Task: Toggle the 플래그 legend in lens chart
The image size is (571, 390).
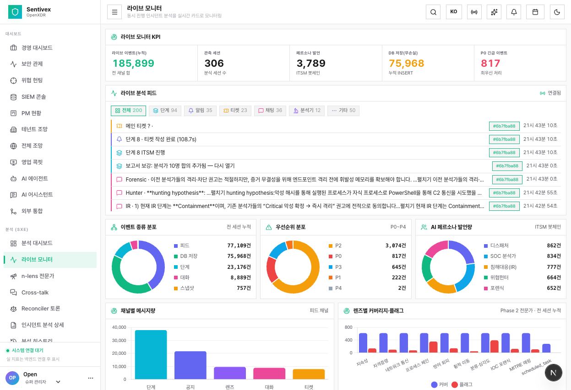Action: click(462, 385)
